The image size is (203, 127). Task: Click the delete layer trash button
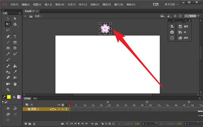(x=34, y=124)
